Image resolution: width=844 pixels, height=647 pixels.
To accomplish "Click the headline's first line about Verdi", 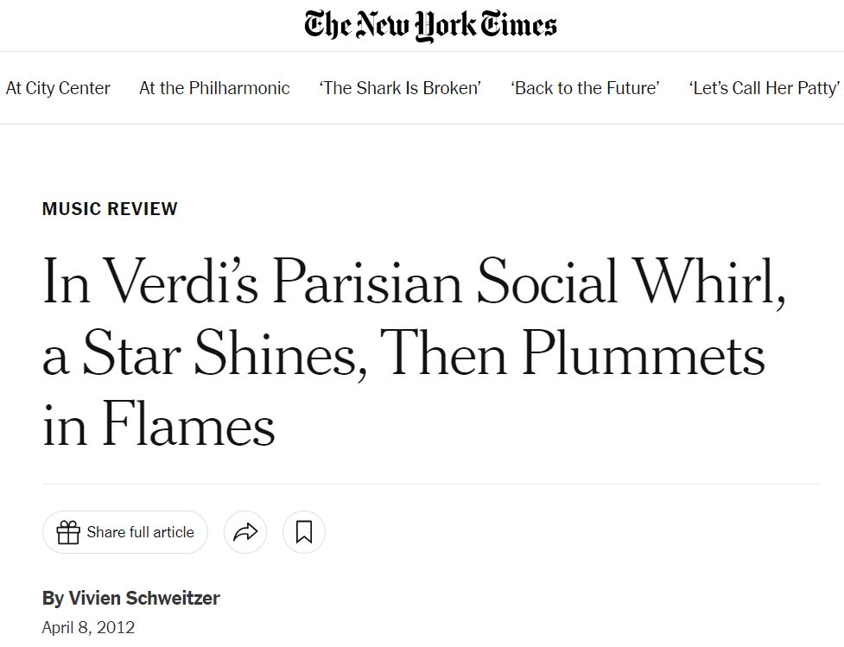I will [x=414, y=282].
